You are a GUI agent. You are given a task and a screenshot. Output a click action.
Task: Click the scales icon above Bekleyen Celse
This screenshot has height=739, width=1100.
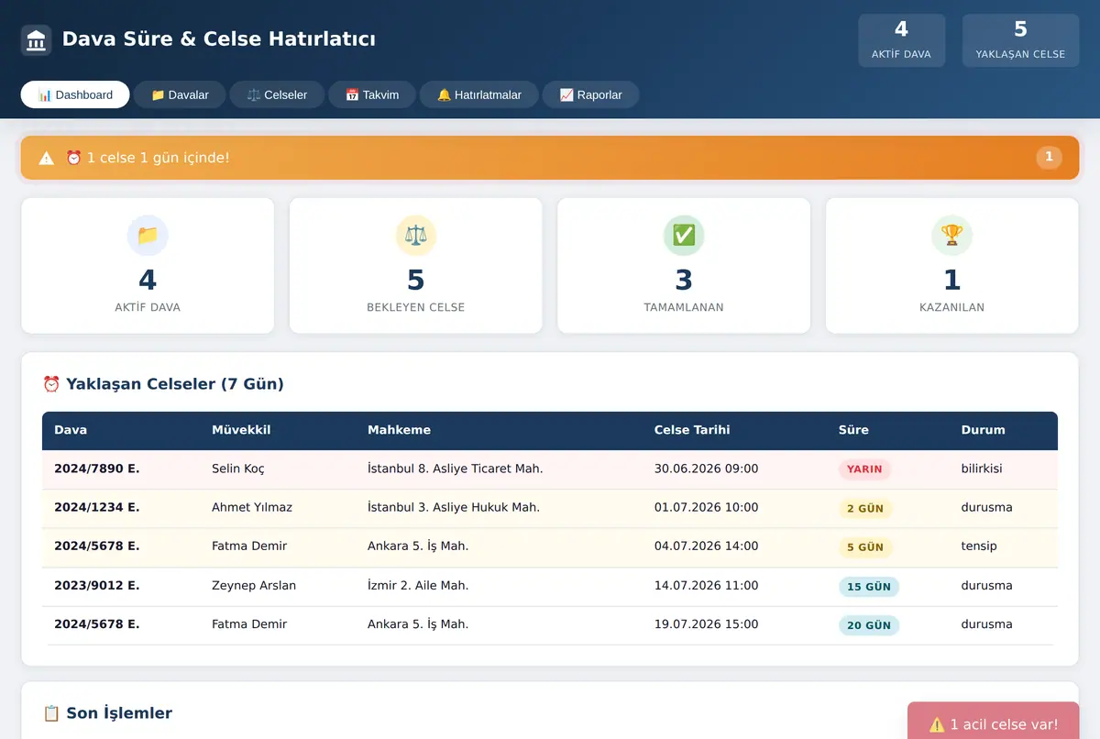coord(416,236)
